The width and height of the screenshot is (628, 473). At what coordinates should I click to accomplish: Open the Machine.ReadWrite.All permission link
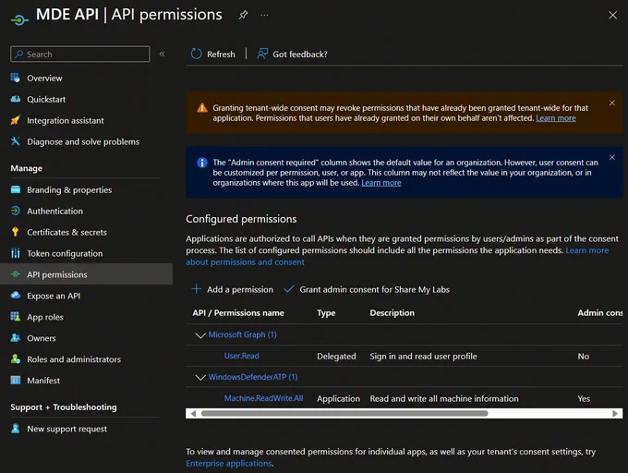[263, 398]
